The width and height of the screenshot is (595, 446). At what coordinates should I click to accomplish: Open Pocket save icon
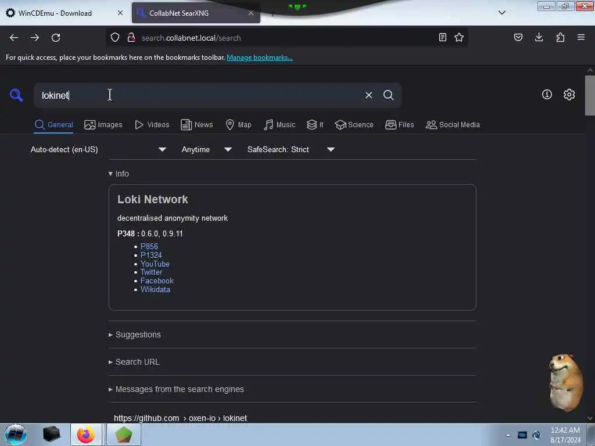[518, 37]
